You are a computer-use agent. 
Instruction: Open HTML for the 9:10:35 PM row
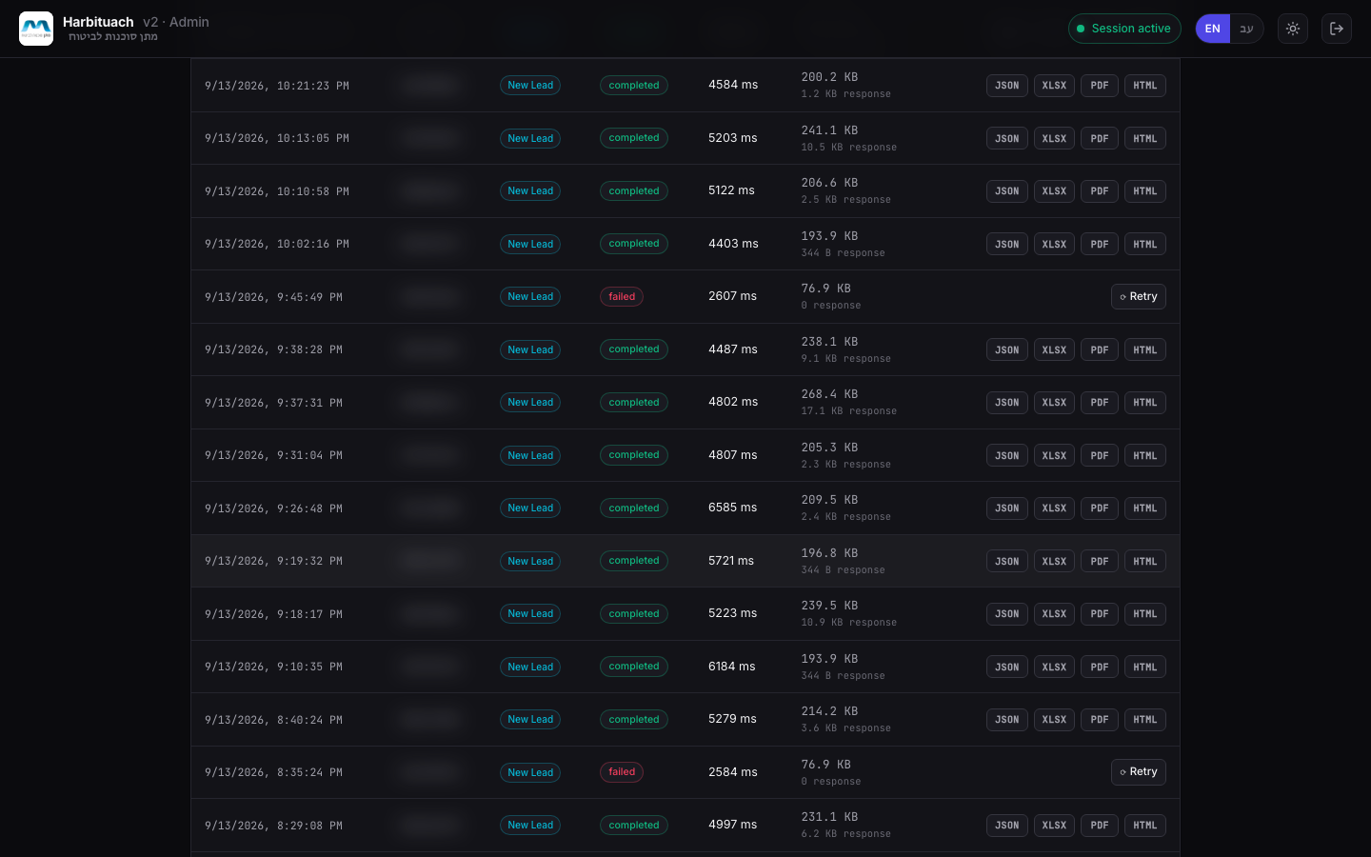tap(1145, 668)
